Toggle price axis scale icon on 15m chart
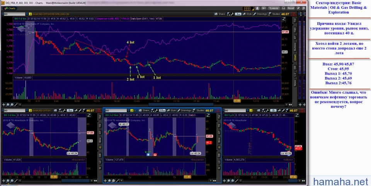 tap(208, 115)
